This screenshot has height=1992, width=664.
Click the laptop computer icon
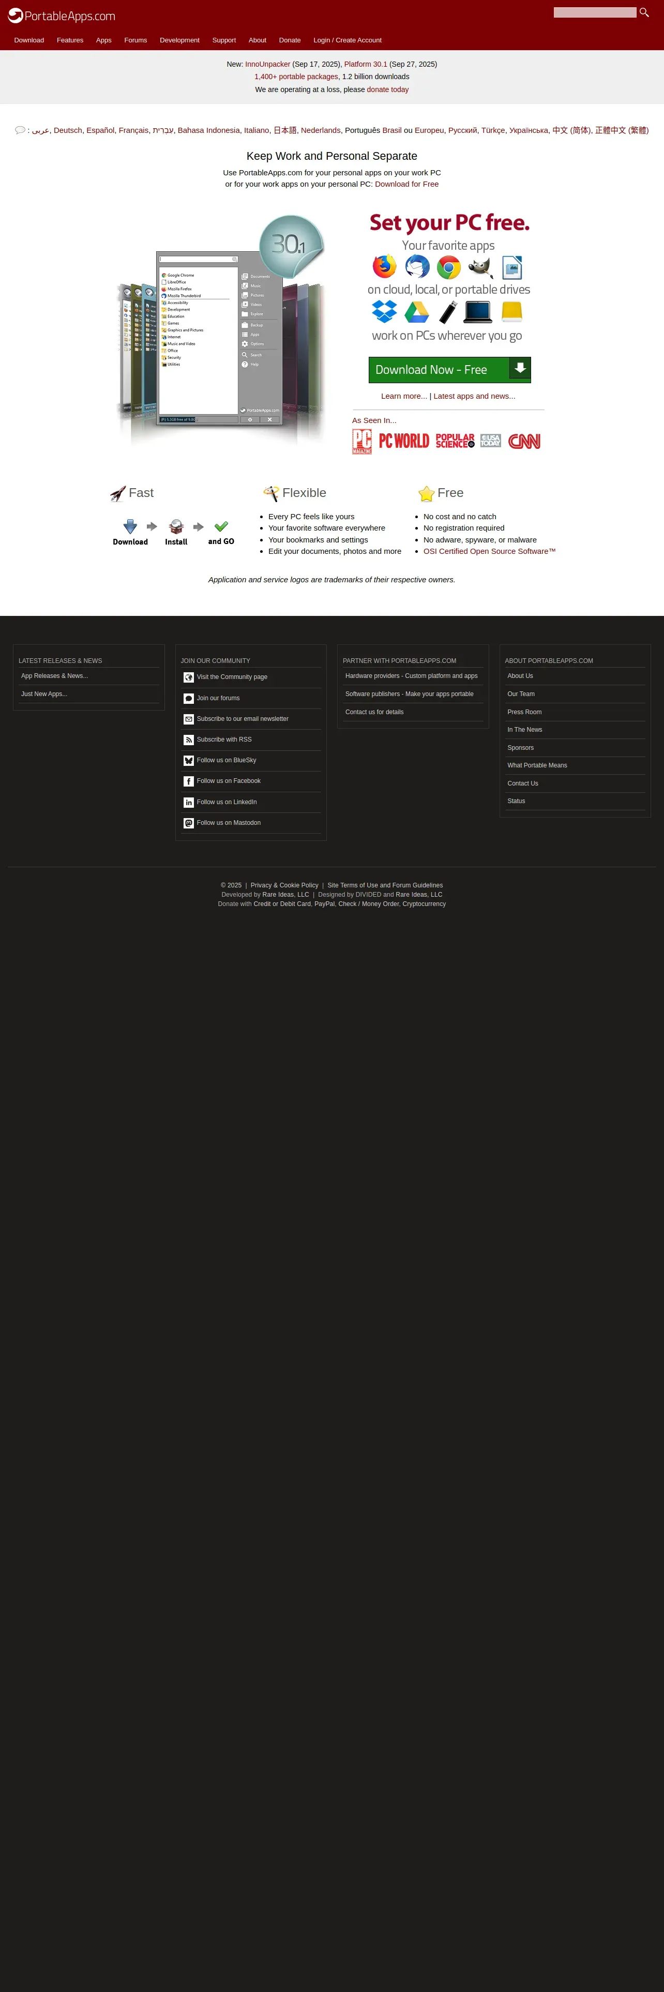click(x=478, y=312)
